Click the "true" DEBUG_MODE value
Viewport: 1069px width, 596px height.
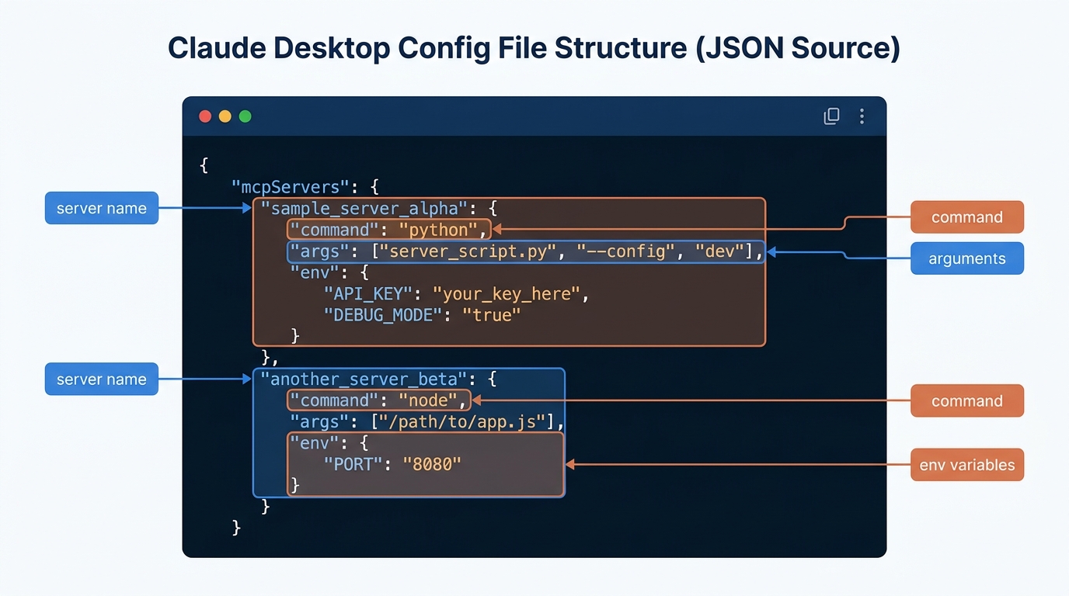tap(492, 315)
